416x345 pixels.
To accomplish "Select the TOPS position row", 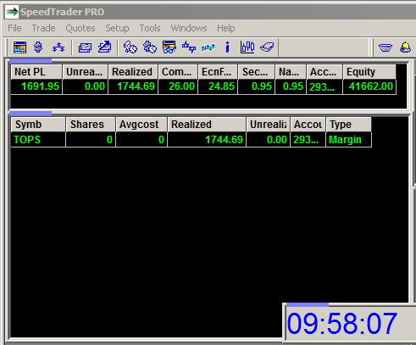I will tap(191, 140).
